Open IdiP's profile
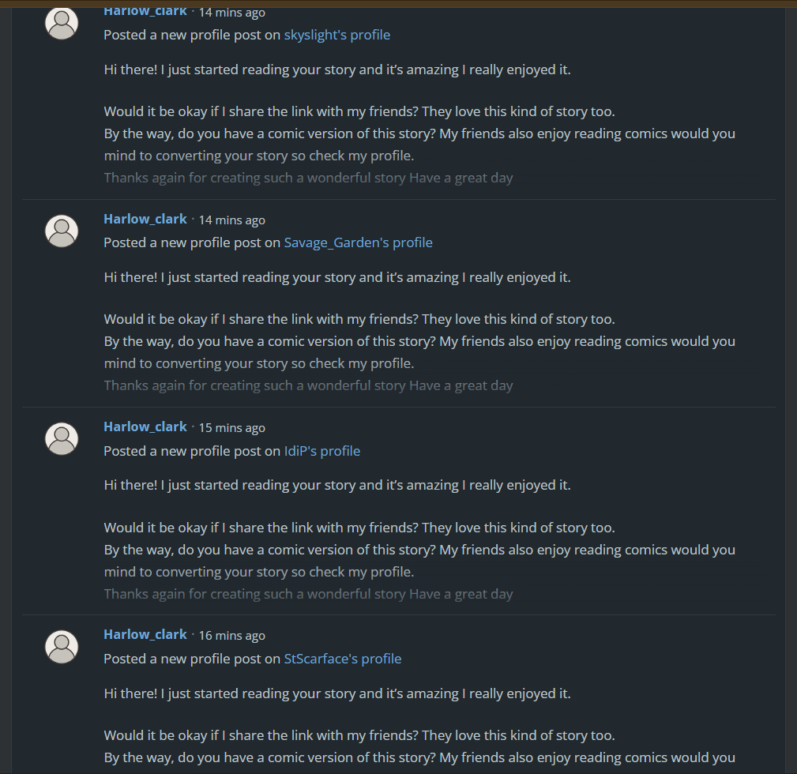 pyautogui.click(x=321, y=450)
